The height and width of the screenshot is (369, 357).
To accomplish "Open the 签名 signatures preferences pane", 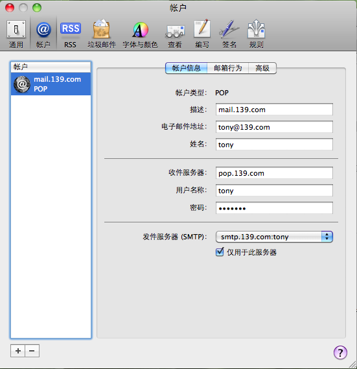I will click(229, 34).
